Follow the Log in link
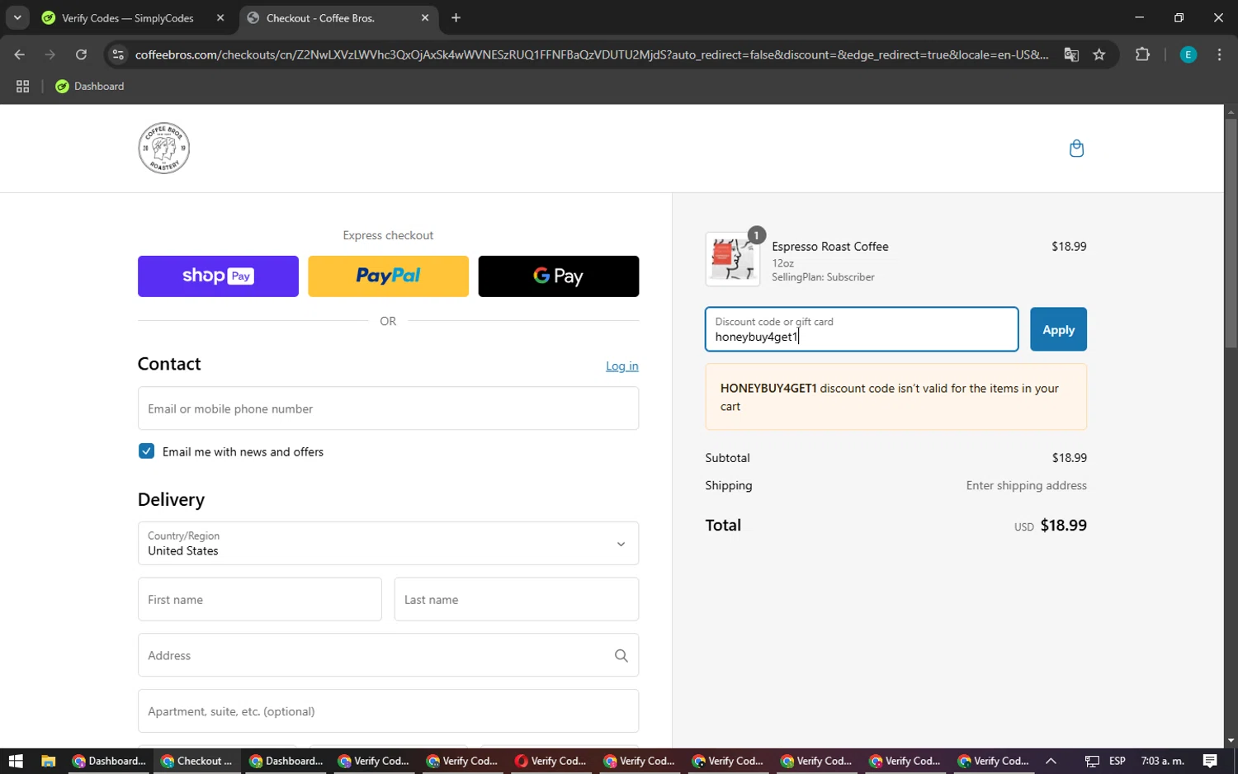 tap(622, 366)
